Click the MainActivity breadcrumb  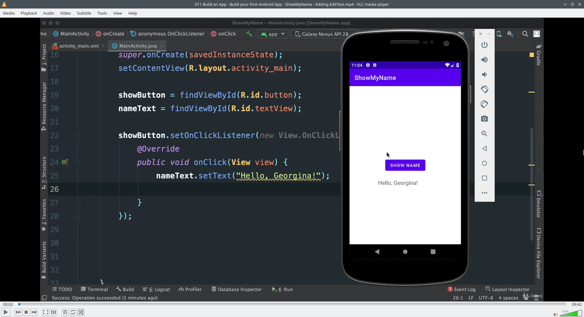click(71, 34)
